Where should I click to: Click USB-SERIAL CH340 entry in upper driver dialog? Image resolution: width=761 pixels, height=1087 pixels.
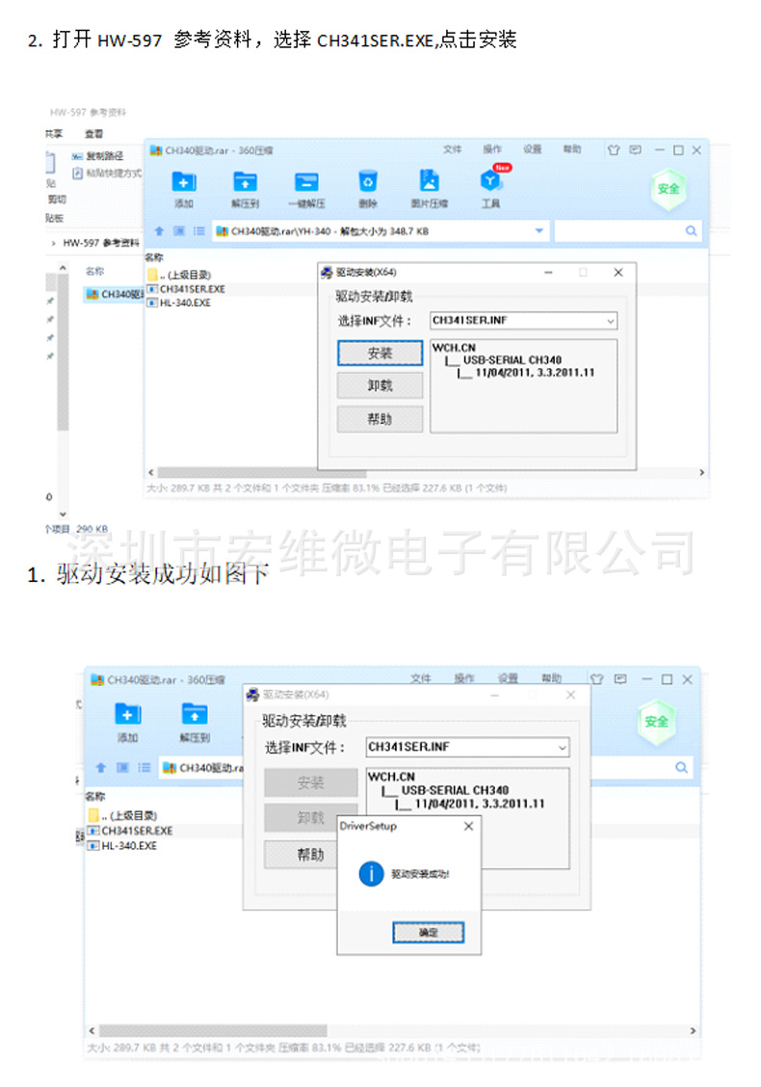512,359
